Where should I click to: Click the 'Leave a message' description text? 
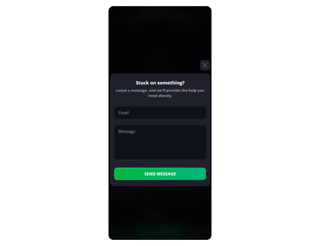click(x=160, y=93)
